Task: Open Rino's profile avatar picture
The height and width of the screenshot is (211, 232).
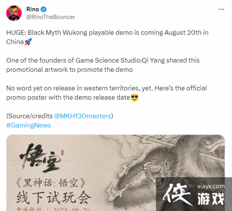Action: 14,13
